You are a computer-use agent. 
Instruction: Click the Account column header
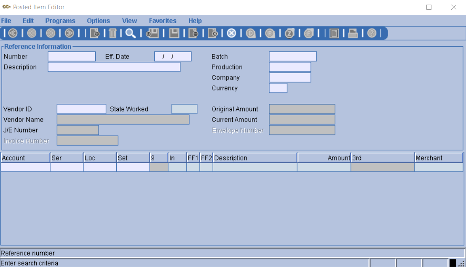[x=25, y=158]
